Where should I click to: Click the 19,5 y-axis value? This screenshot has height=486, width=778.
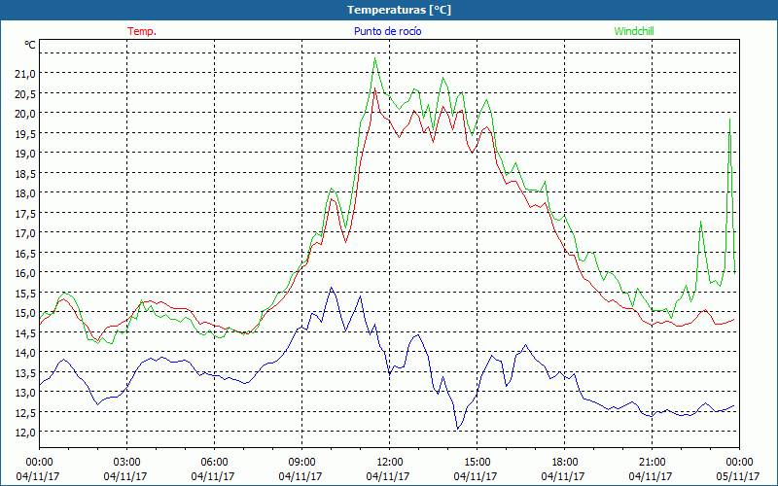[26, 133]
